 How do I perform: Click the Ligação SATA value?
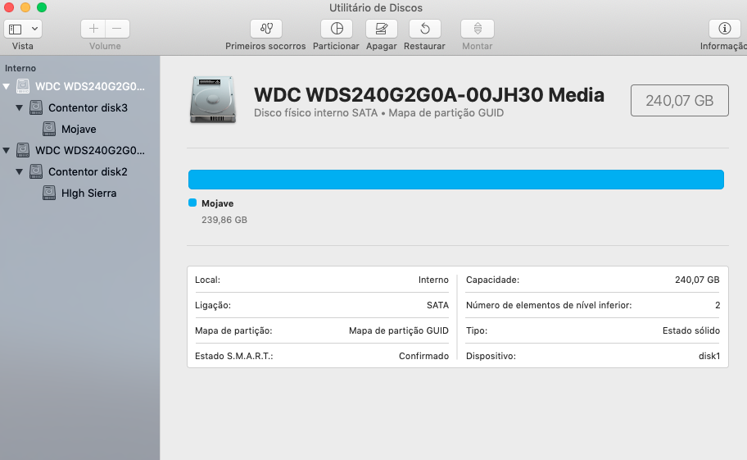point(437,305)
